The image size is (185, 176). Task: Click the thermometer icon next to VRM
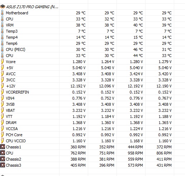[2, 25]
